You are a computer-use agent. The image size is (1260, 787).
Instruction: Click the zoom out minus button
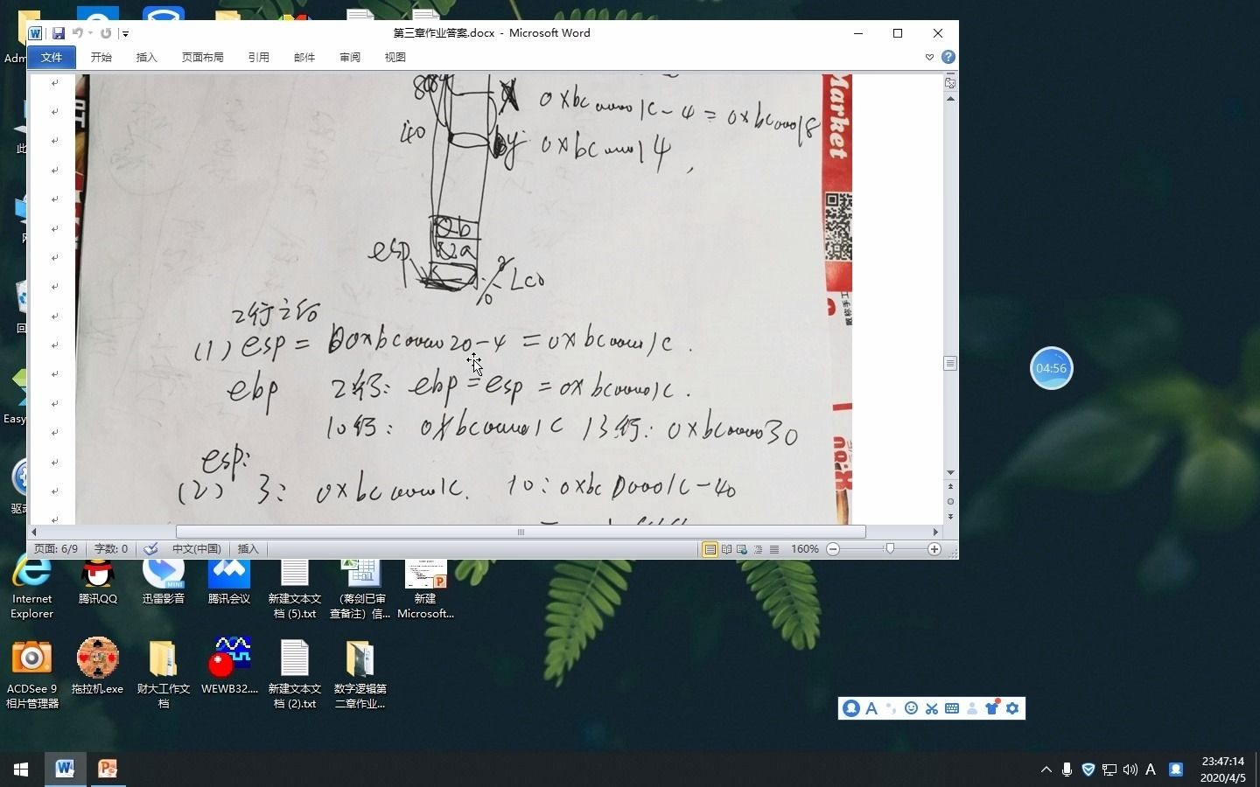pos(833,549)
